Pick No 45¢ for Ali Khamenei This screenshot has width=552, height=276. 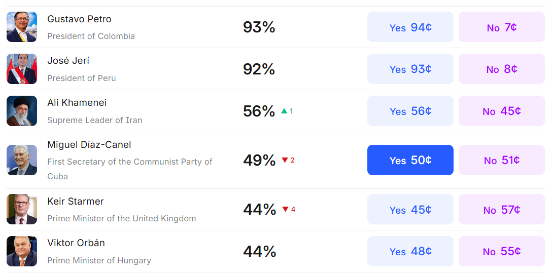pos(501,111)
